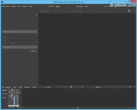137x110 pixels.
Task: Close the Photo Ninja window
Action: [x=133, y=1]
